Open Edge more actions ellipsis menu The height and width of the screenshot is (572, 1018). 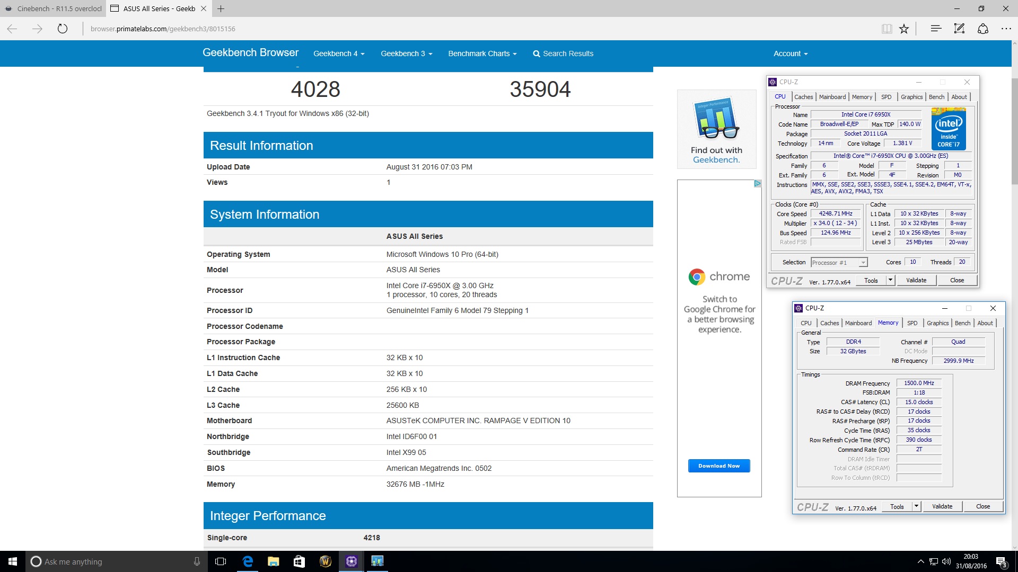point(1006,29)
